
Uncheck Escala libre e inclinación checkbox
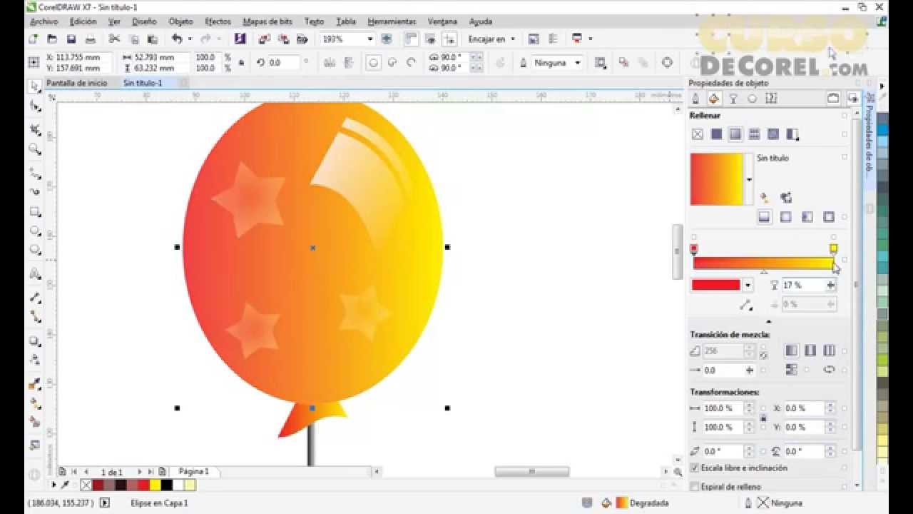click(x=695, y=468)
